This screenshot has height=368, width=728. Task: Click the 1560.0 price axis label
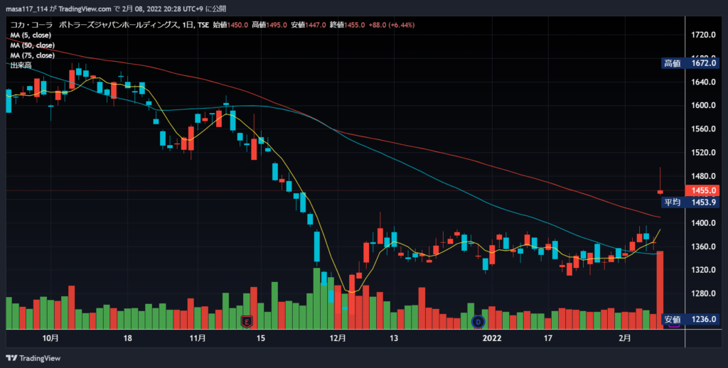tap(703, 129)
